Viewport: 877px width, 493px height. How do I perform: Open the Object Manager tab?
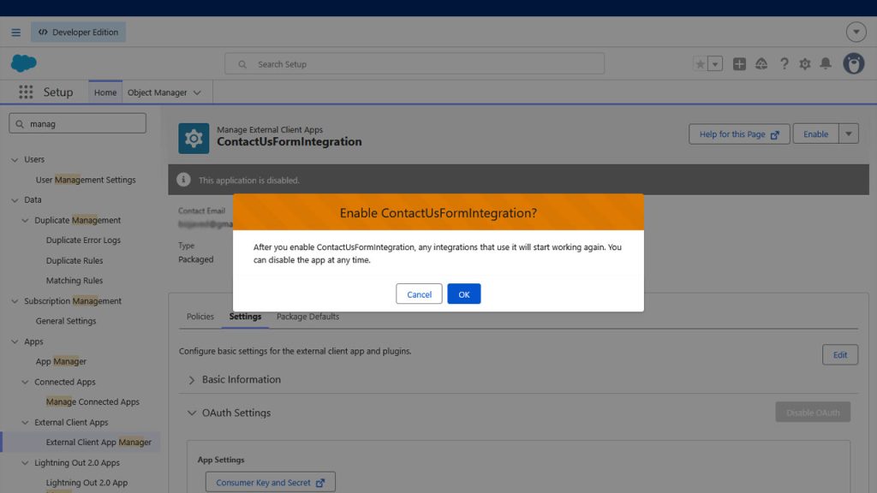click(158, 92)
